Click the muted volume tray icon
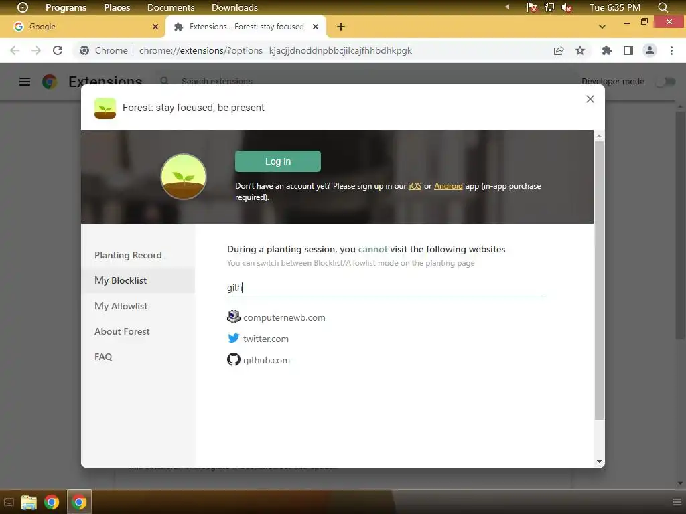 [567, 7]
